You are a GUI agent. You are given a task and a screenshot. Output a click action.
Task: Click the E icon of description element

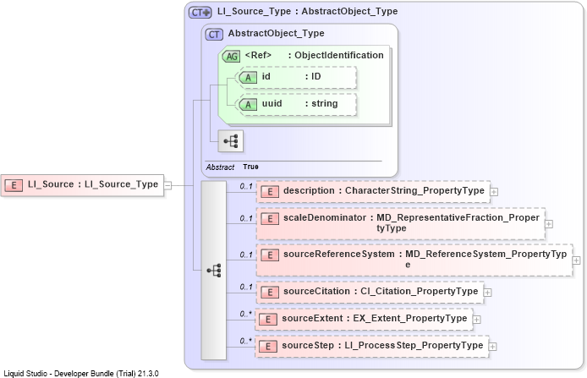coord(270,192)
